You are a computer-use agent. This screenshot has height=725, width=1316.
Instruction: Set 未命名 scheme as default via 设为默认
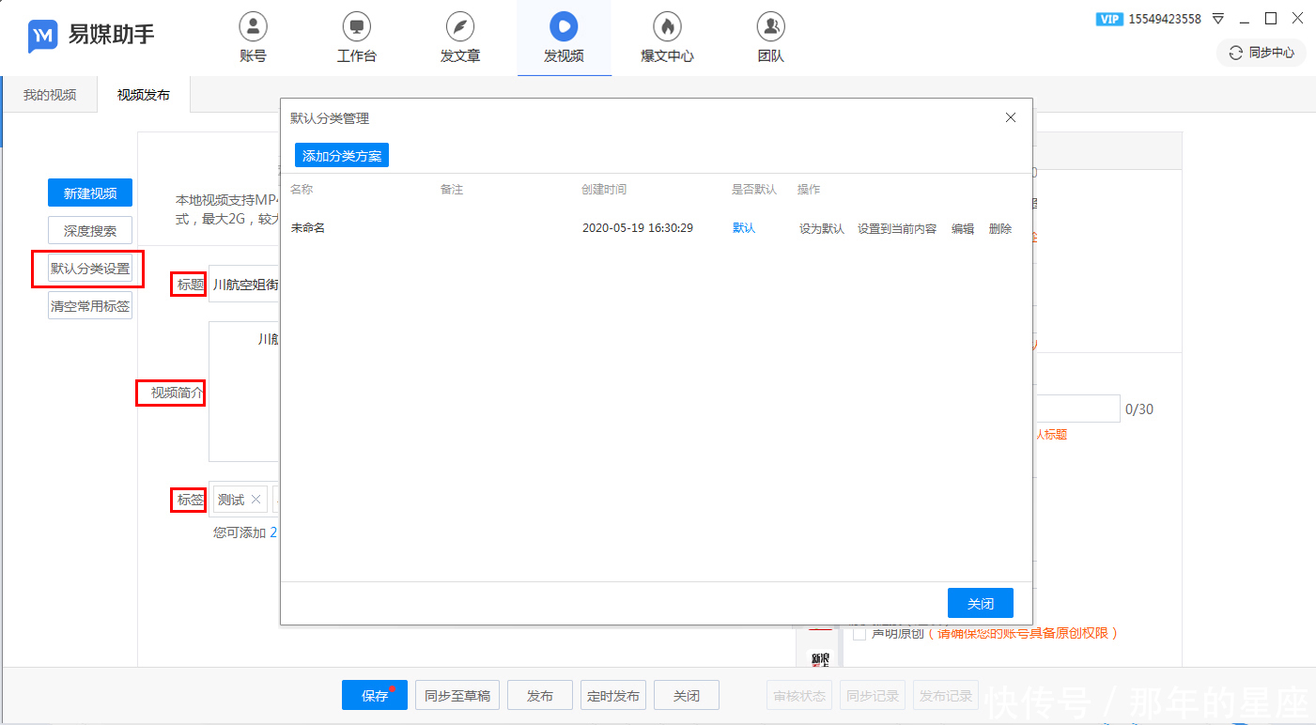click(x=821, y=227)
